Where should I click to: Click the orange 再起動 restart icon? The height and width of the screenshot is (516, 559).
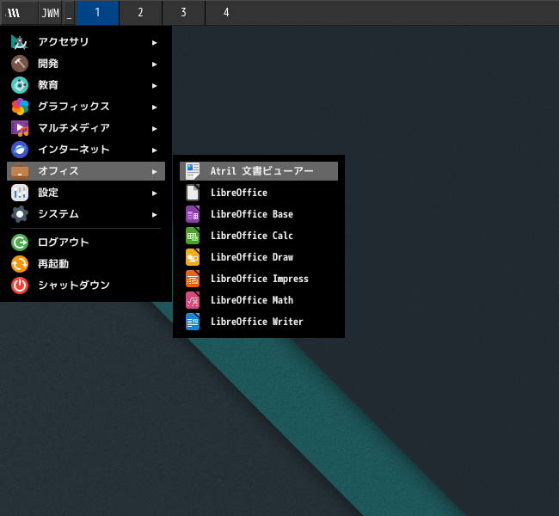[x=20, y=264]
